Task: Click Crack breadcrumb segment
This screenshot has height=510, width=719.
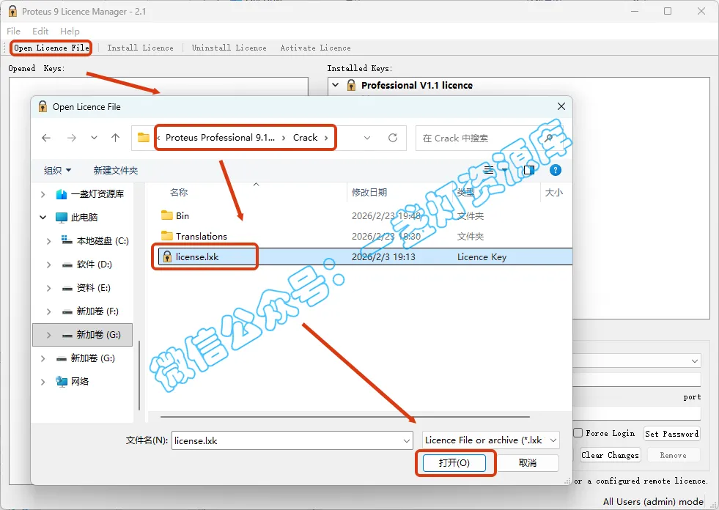Action: point(306,138)
